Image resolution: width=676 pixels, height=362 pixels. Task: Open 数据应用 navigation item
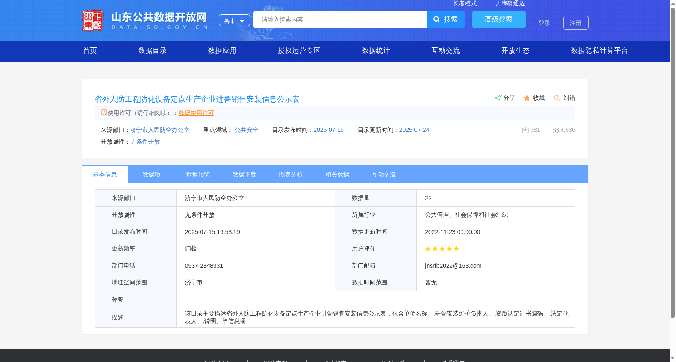coord(222,51)
